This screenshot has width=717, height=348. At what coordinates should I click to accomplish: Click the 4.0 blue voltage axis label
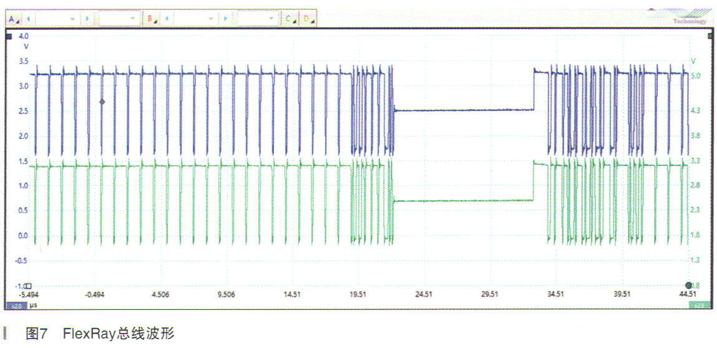point(24,36)
